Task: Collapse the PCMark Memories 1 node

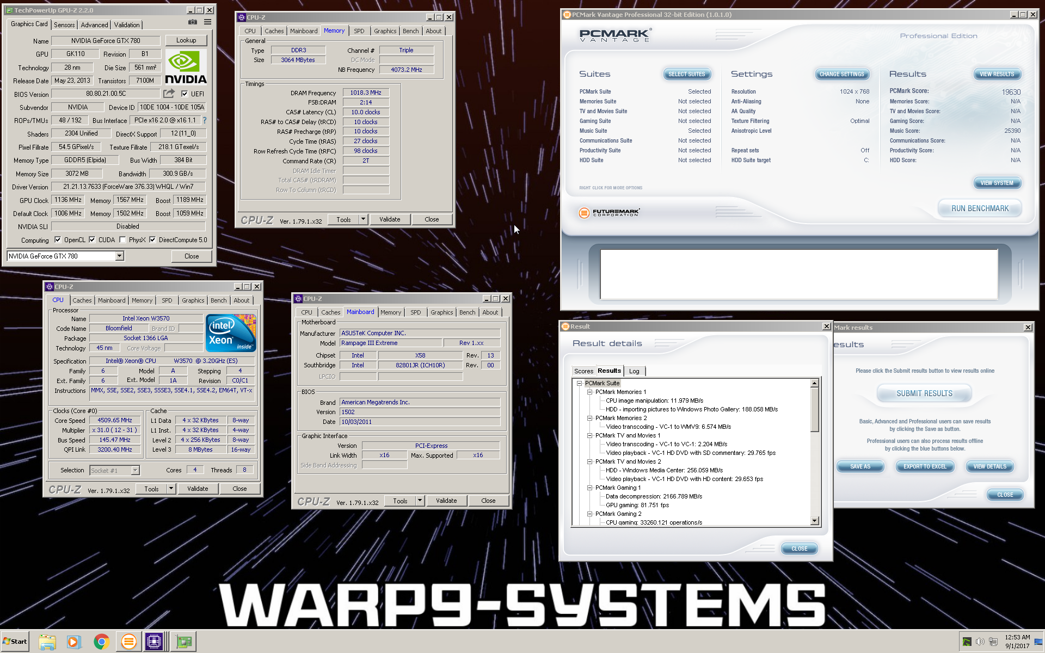Action: 589,392
